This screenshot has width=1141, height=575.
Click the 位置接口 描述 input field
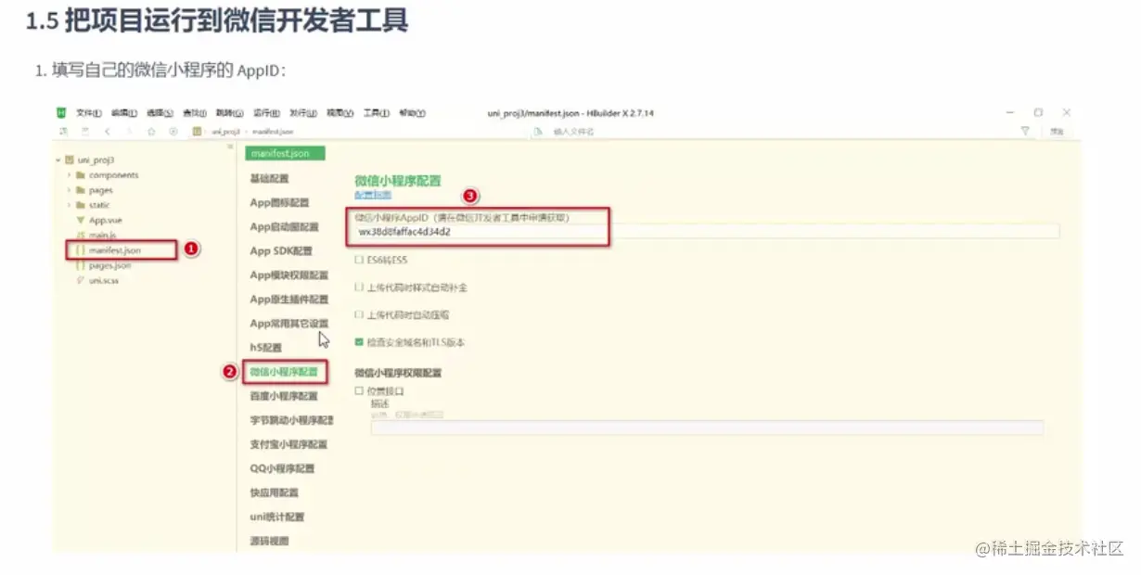(x=707, y=428)
